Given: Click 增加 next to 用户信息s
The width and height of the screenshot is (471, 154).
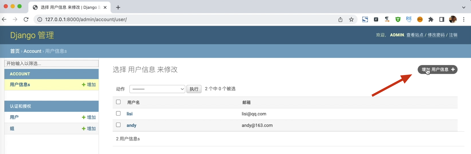Looking at the screenshot, I should pos(89,84).
